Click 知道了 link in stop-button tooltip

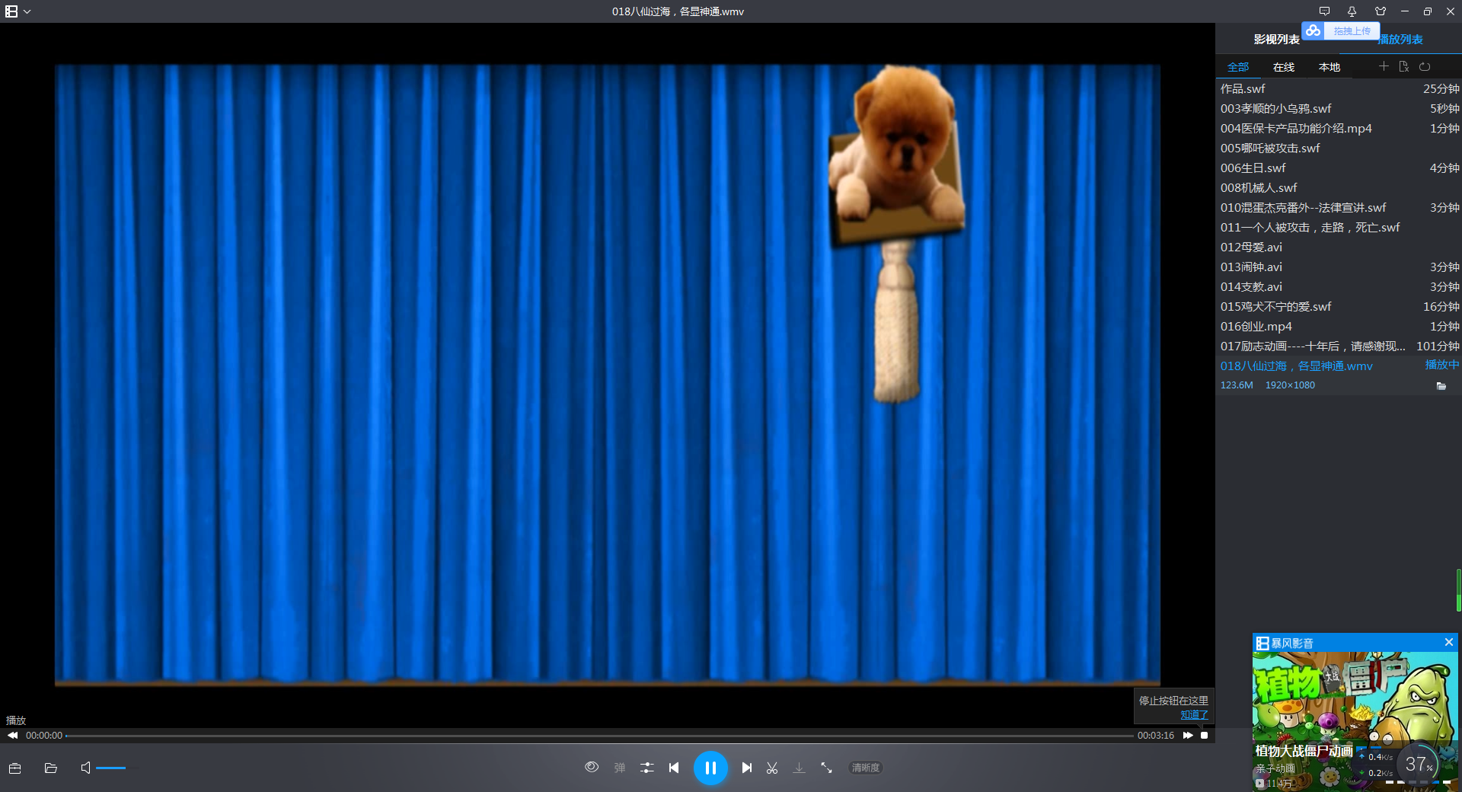(1194, 715)
